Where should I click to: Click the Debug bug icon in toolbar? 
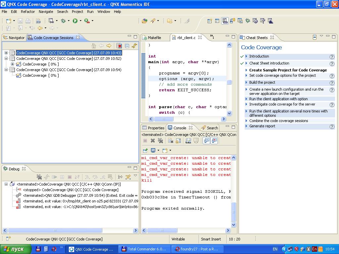63,21
